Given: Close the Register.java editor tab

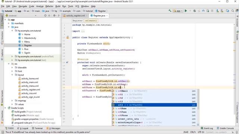Looking at the screenshot, I should coord(107,16).
